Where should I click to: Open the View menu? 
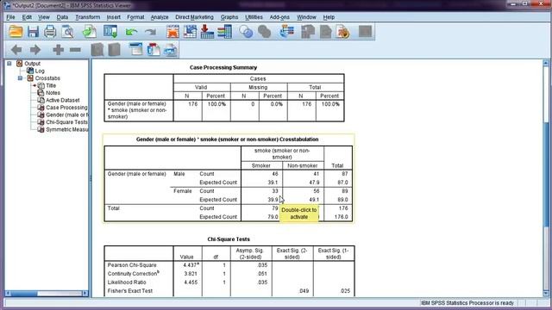[44, 17]
